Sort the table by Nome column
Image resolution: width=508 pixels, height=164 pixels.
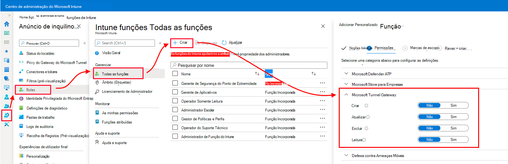click(257, 74)
